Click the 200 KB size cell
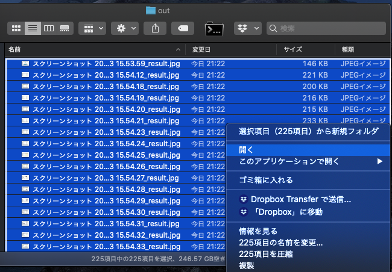The height and width of the screenshot is (272, 392). tap(315, 87)
